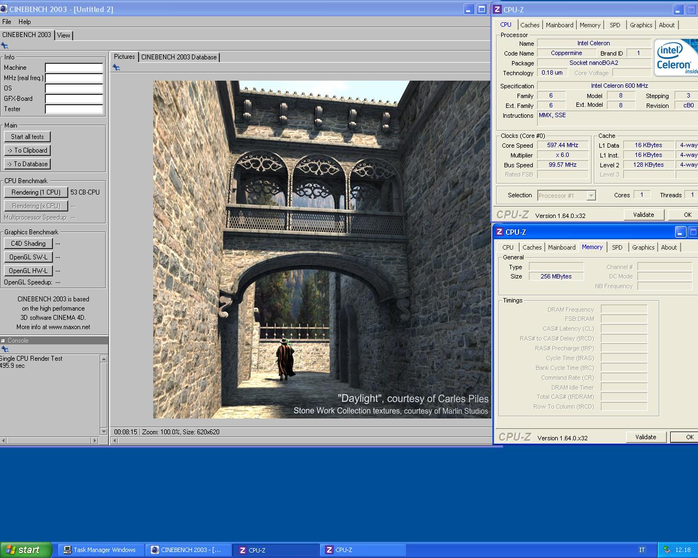
Task: Click the 'Intel Celeron 600 MHz' specification text
Action: click(x=619, y=86)
